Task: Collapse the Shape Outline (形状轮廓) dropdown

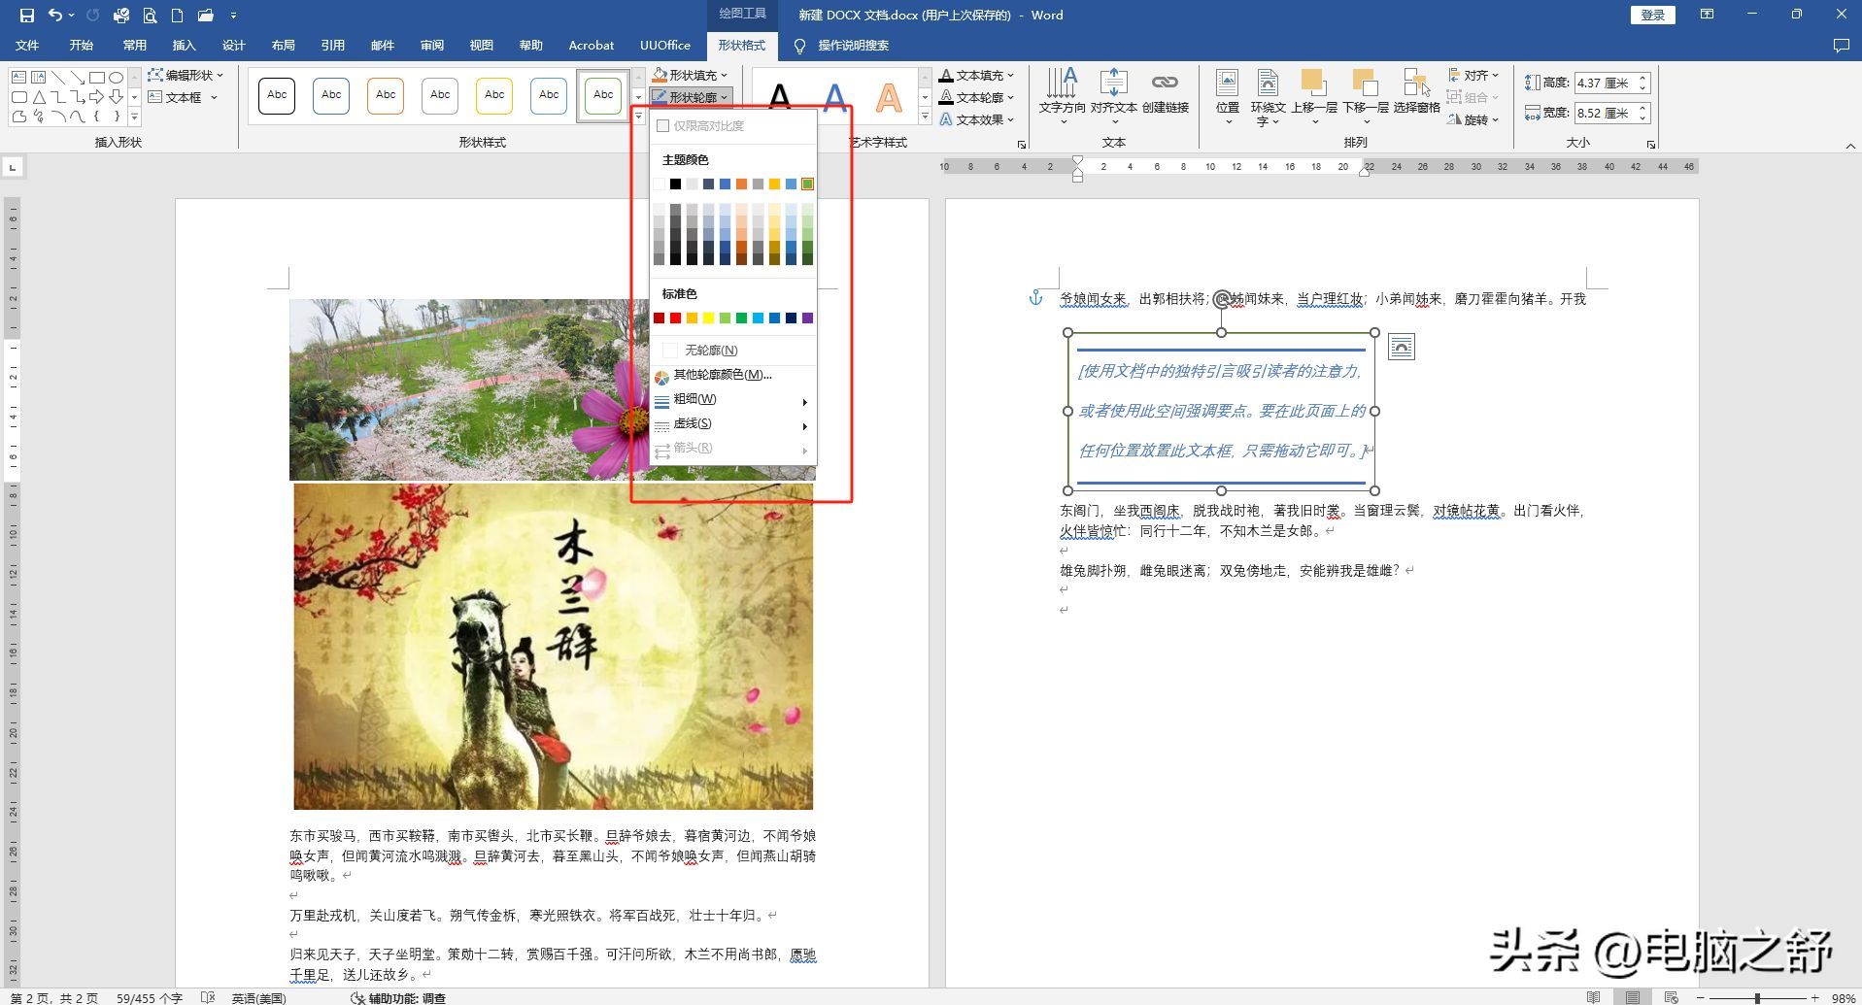Action: (x=690, y=97)
